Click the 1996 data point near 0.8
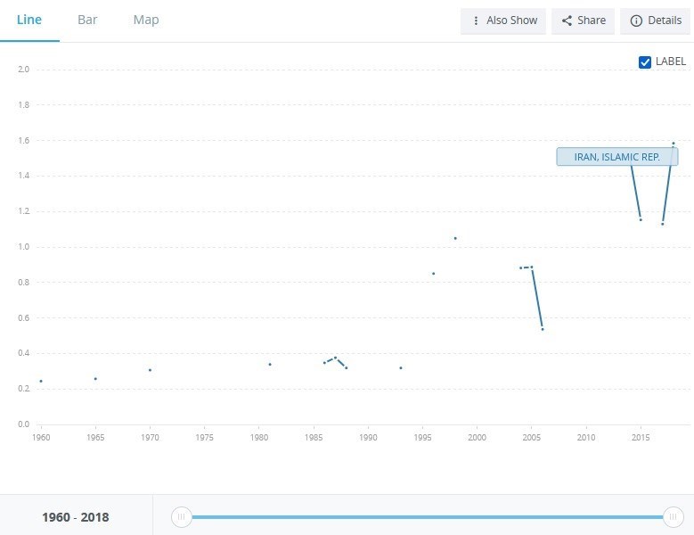The height and width of the screenshot is (535, 694). pos(433,273)
